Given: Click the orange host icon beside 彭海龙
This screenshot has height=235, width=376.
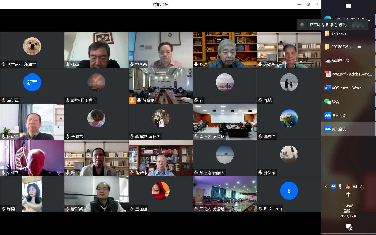Looking at the screenshot, I should pyautogui.click(x=132, y=100).
